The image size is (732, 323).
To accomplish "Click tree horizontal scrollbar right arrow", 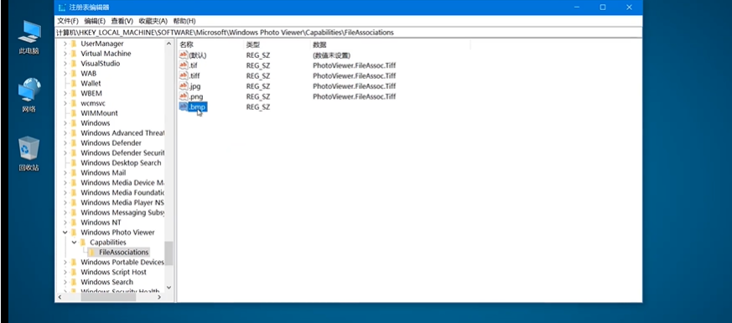I will click(159, 297).
